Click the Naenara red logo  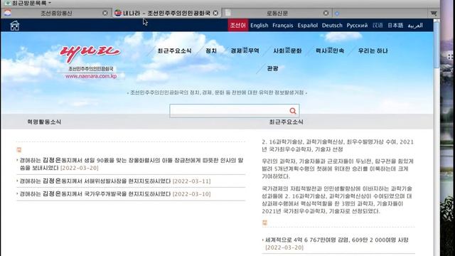pos(90,53)
